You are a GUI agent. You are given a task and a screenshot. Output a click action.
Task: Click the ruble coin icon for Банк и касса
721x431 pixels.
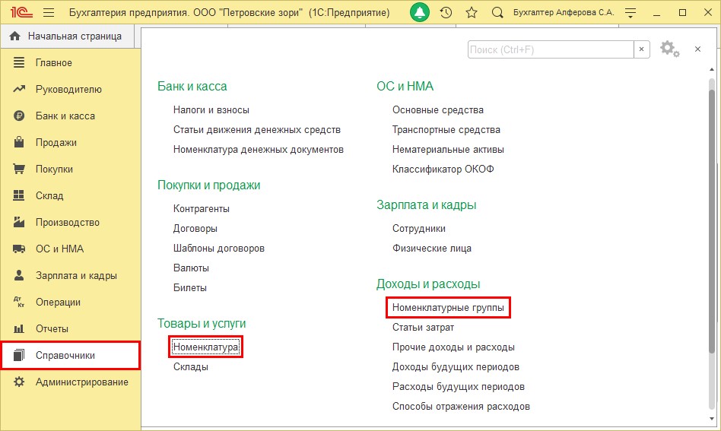click(19, 116)
